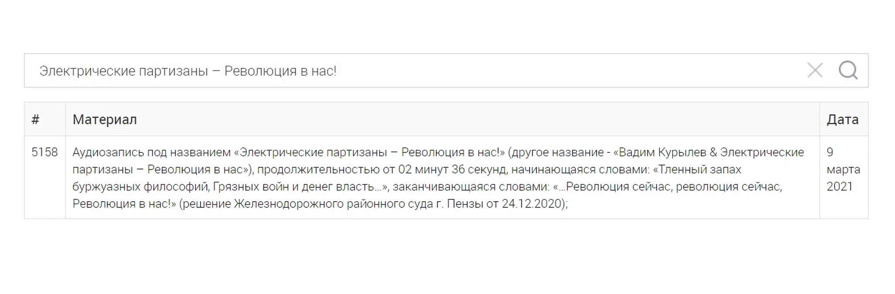895x294 pixels.
Task: Open entry number 5158
Action: pyautogui.click(x=44, y=152)
